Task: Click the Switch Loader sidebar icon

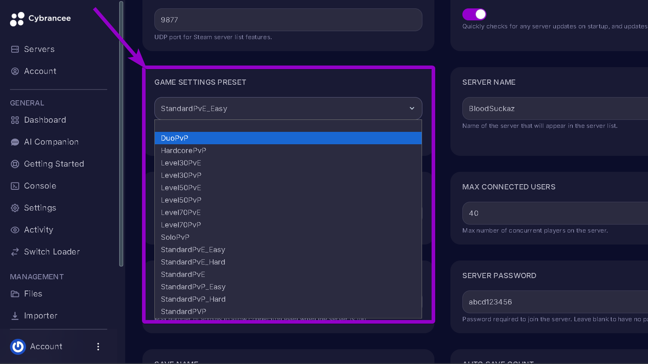Action: (15, 252)
